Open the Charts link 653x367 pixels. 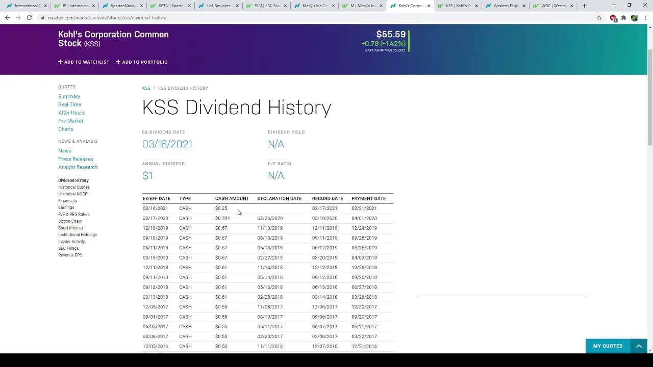point(66,129)
